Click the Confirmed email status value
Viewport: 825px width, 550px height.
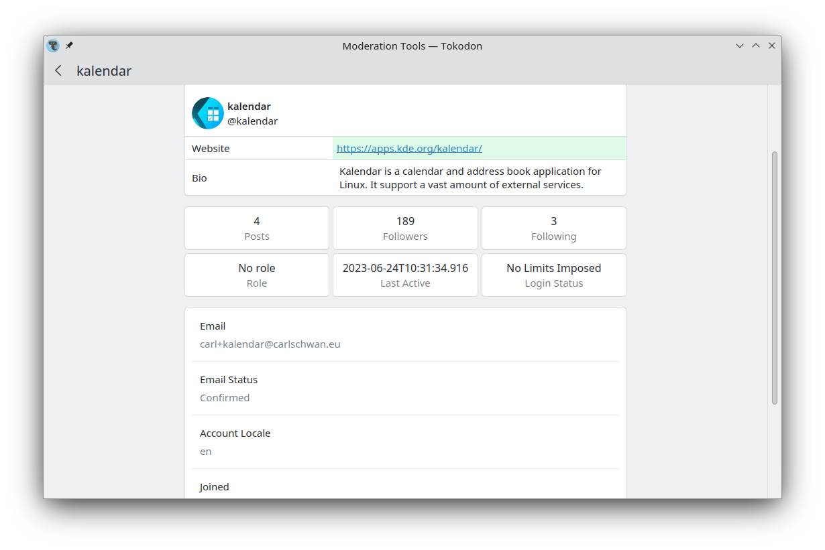coord(225,398)
